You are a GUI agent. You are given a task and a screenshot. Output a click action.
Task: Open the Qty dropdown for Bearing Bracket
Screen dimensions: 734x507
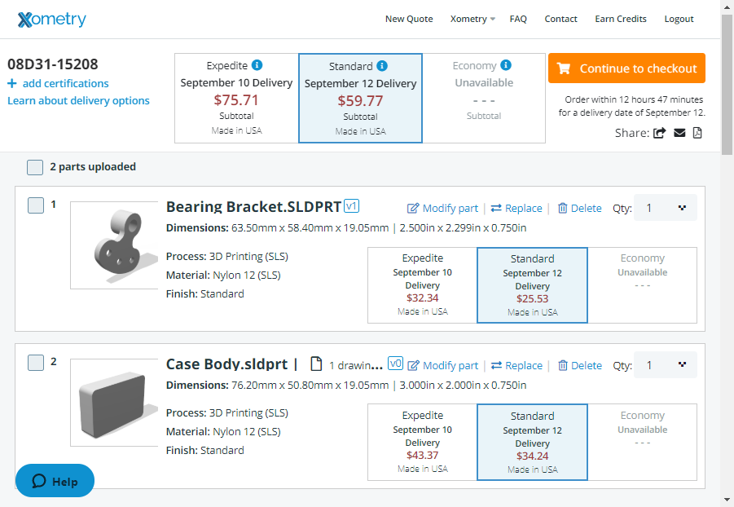(x=666, y=208)
